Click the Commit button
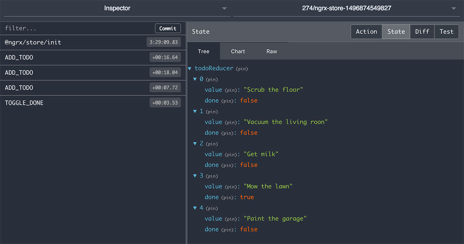The height and width of the screenshot is (244, 464). point(168,28)
